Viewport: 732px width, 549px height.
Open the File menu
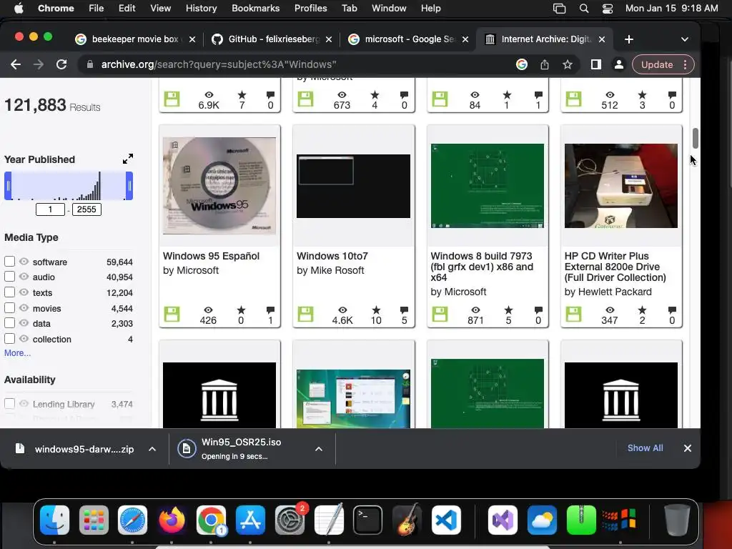97,9
